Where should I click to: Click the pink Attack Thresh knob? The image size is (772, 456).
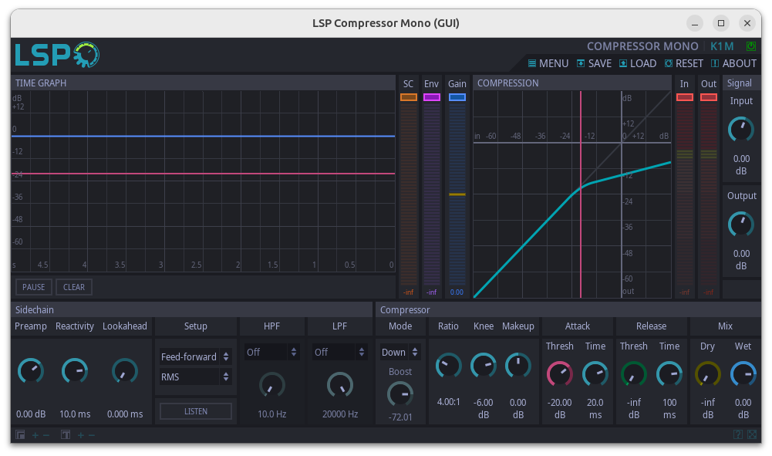[560, 374]
